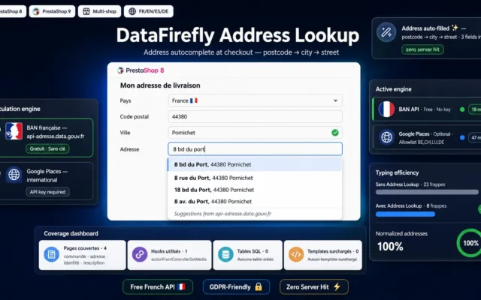Click the DataFirefly Address Lookup title
Screen dimensions: 481x300
pos(237,35)
